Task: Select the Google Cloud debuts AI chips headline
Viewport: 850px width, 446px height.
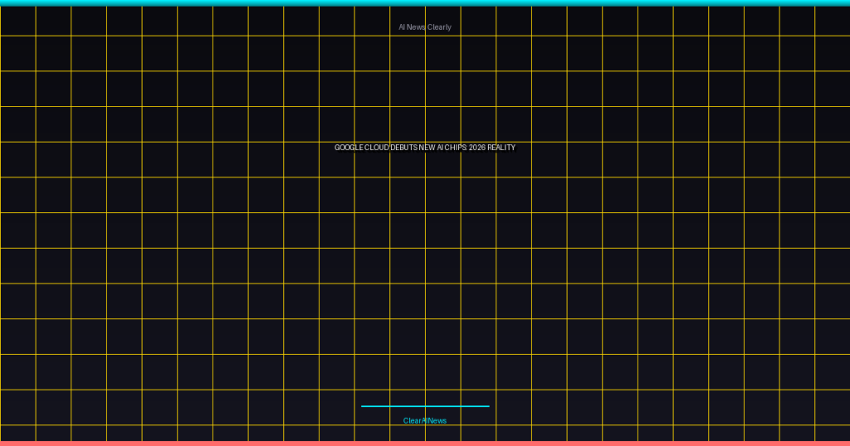Action: (x=424, y=148)
